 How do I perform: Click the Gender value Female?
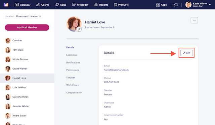(x=108, y=94)
